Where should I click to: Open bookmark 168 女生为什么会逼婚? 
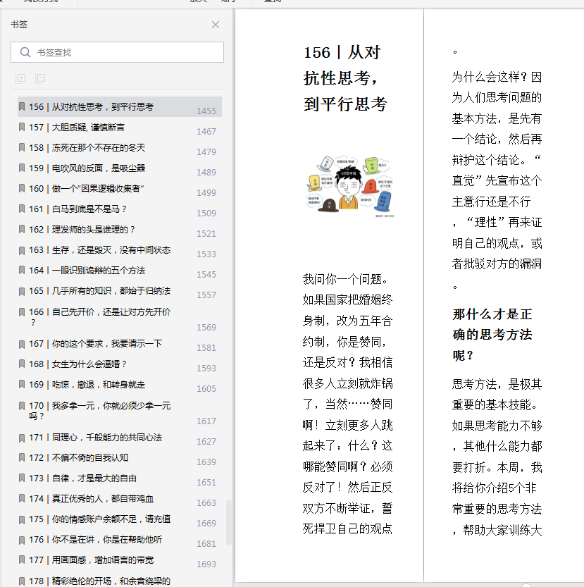pyautogui.click(x=78, y=364)
